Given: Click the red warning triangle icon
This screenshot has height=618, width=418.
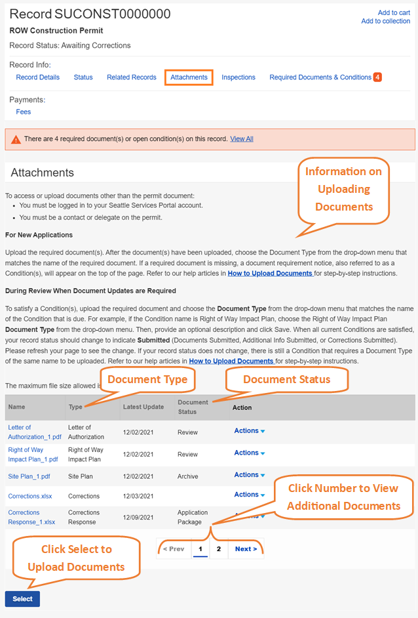Looking at the screenshot, I should pyautogui.click(x=16, y=140).
